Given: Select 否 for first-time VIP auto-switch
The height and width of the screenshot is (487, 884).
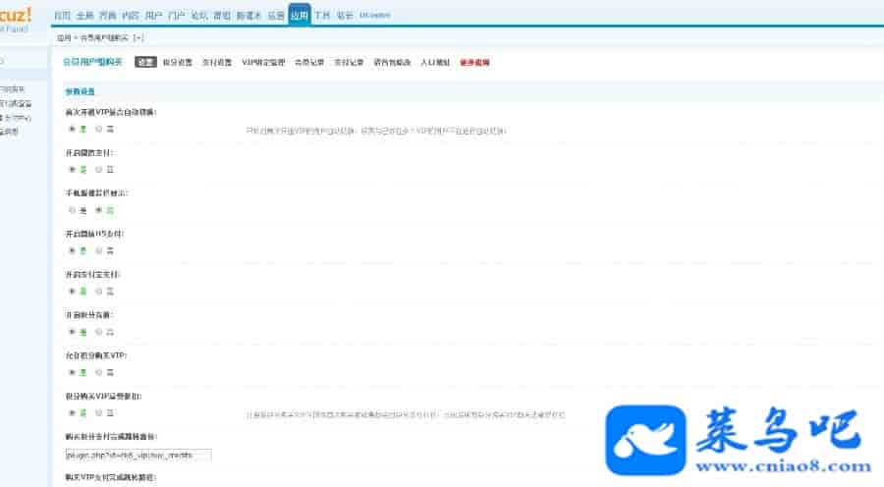Looking at the screenshot, I should tap(98, 129).
